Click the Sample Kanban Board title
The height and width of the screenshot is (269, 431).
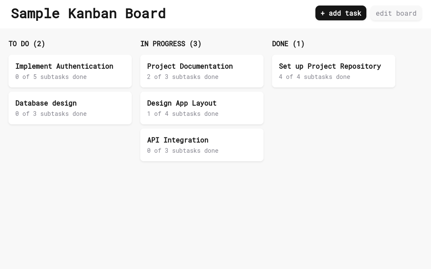[88, 13]
